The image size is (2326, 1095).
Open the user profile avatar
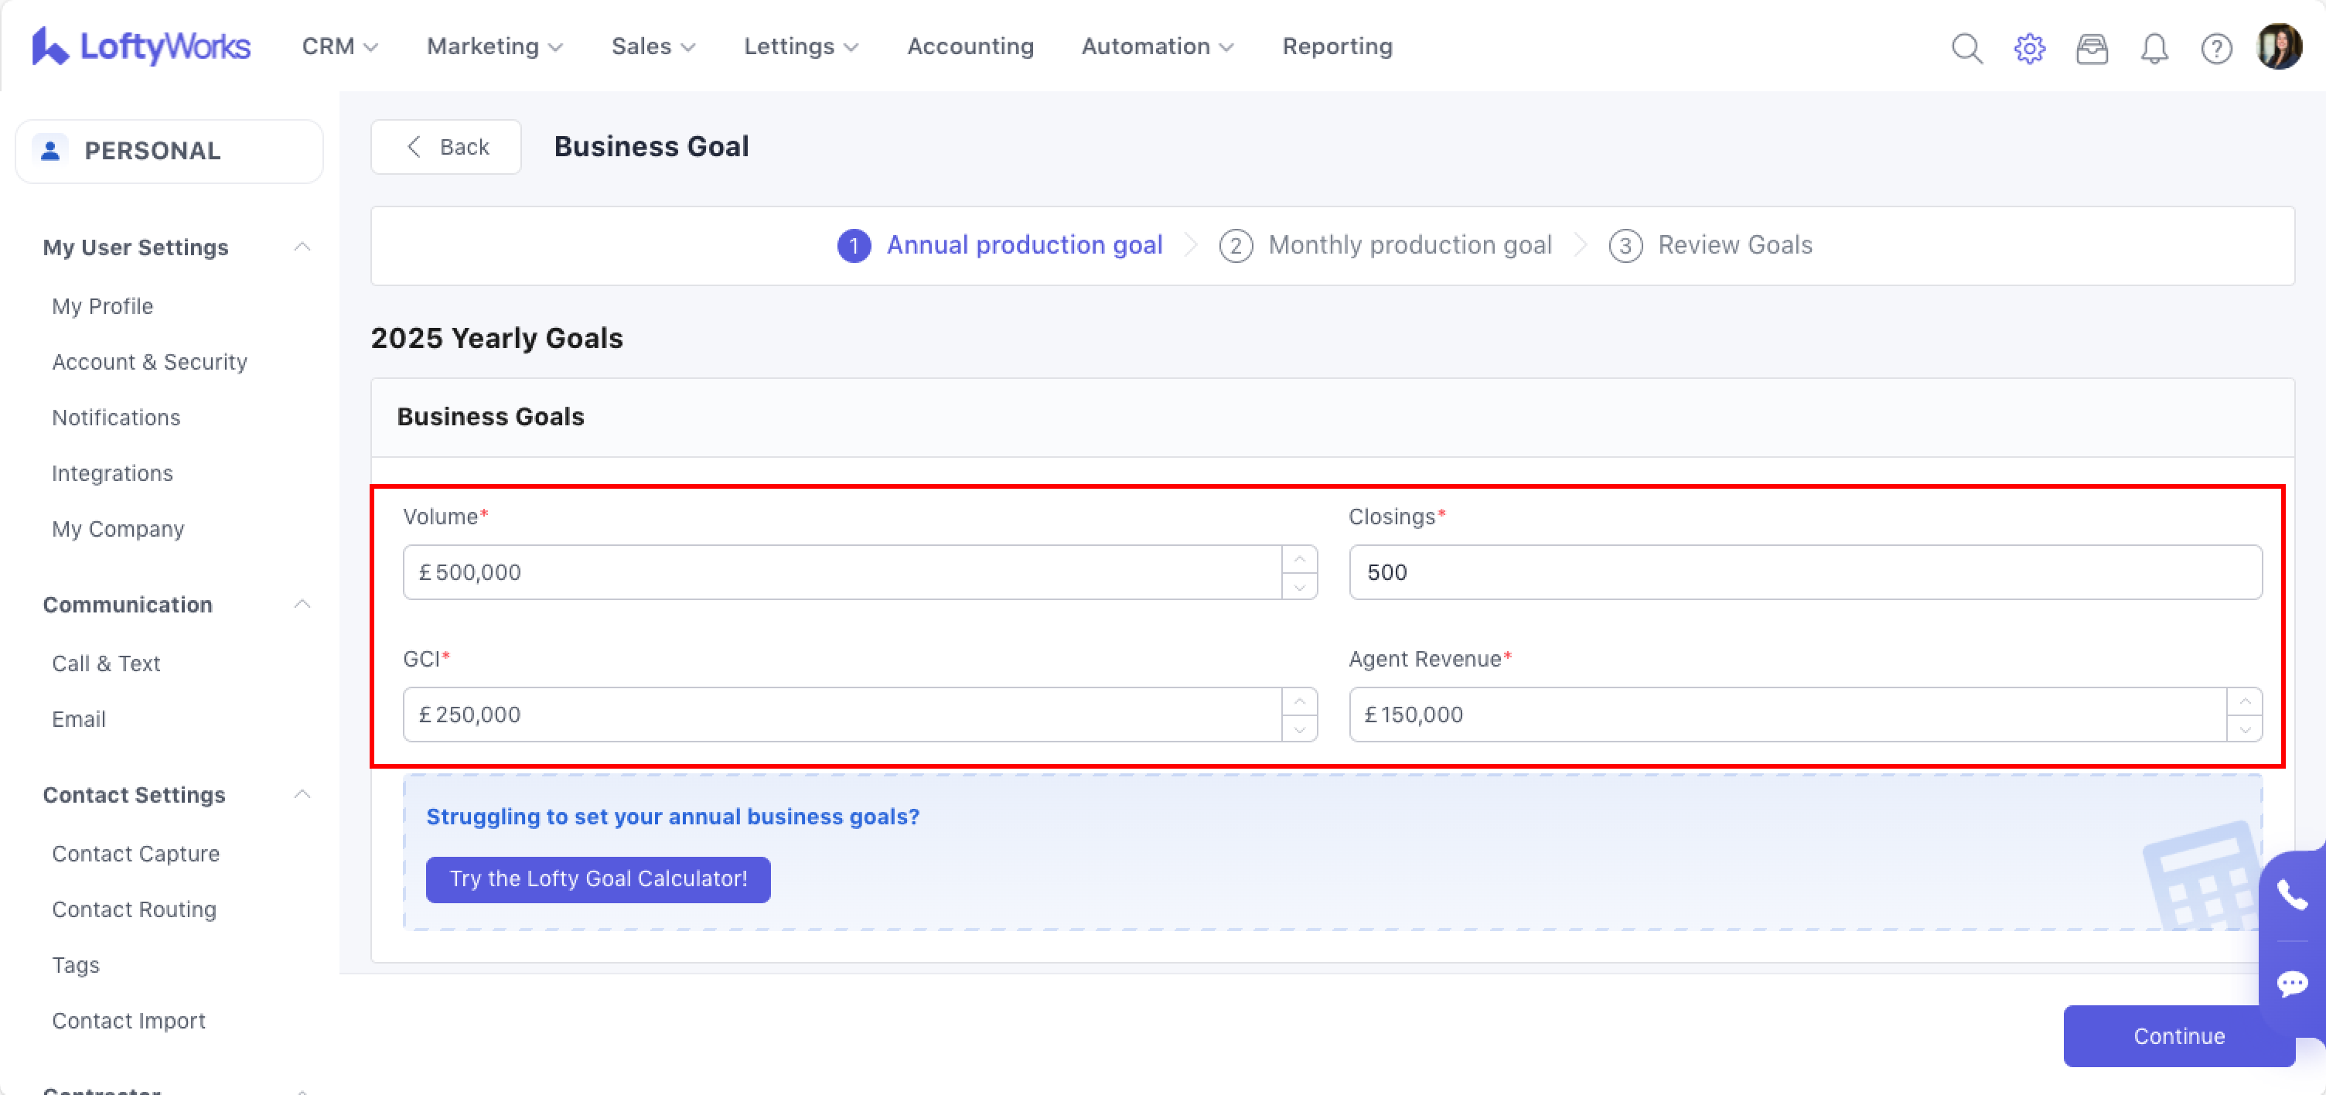click(x=2278, y=46)
